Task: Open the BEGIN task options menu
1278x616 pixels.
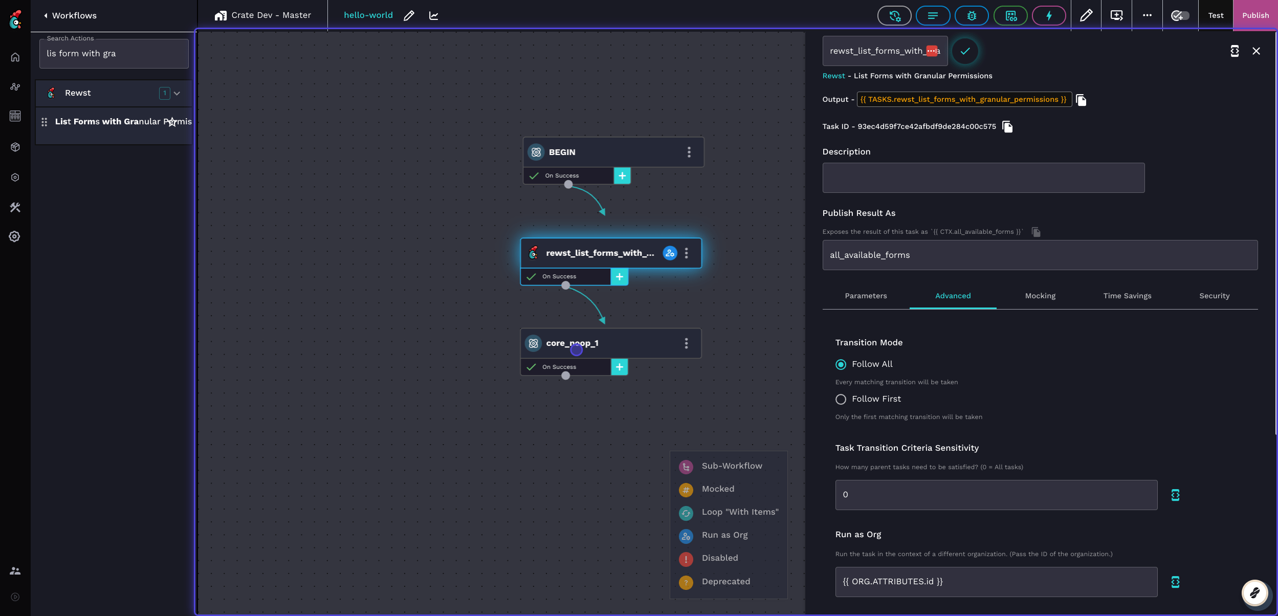Action: click(689, 152)
